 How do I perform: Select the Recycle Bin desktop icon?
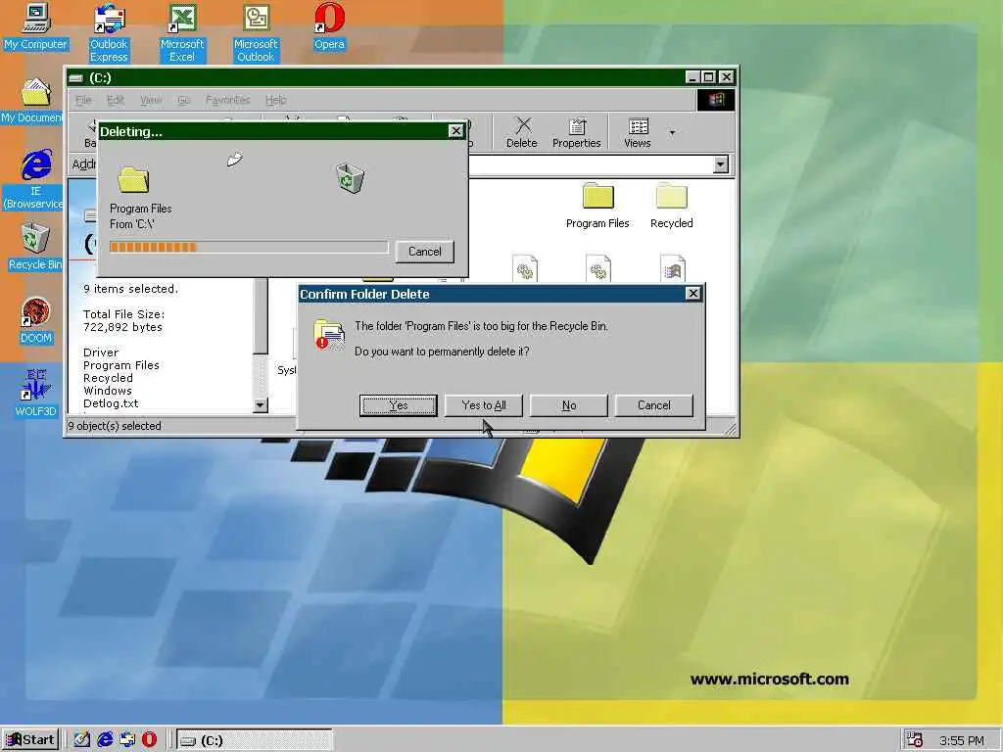pos(35,247)
